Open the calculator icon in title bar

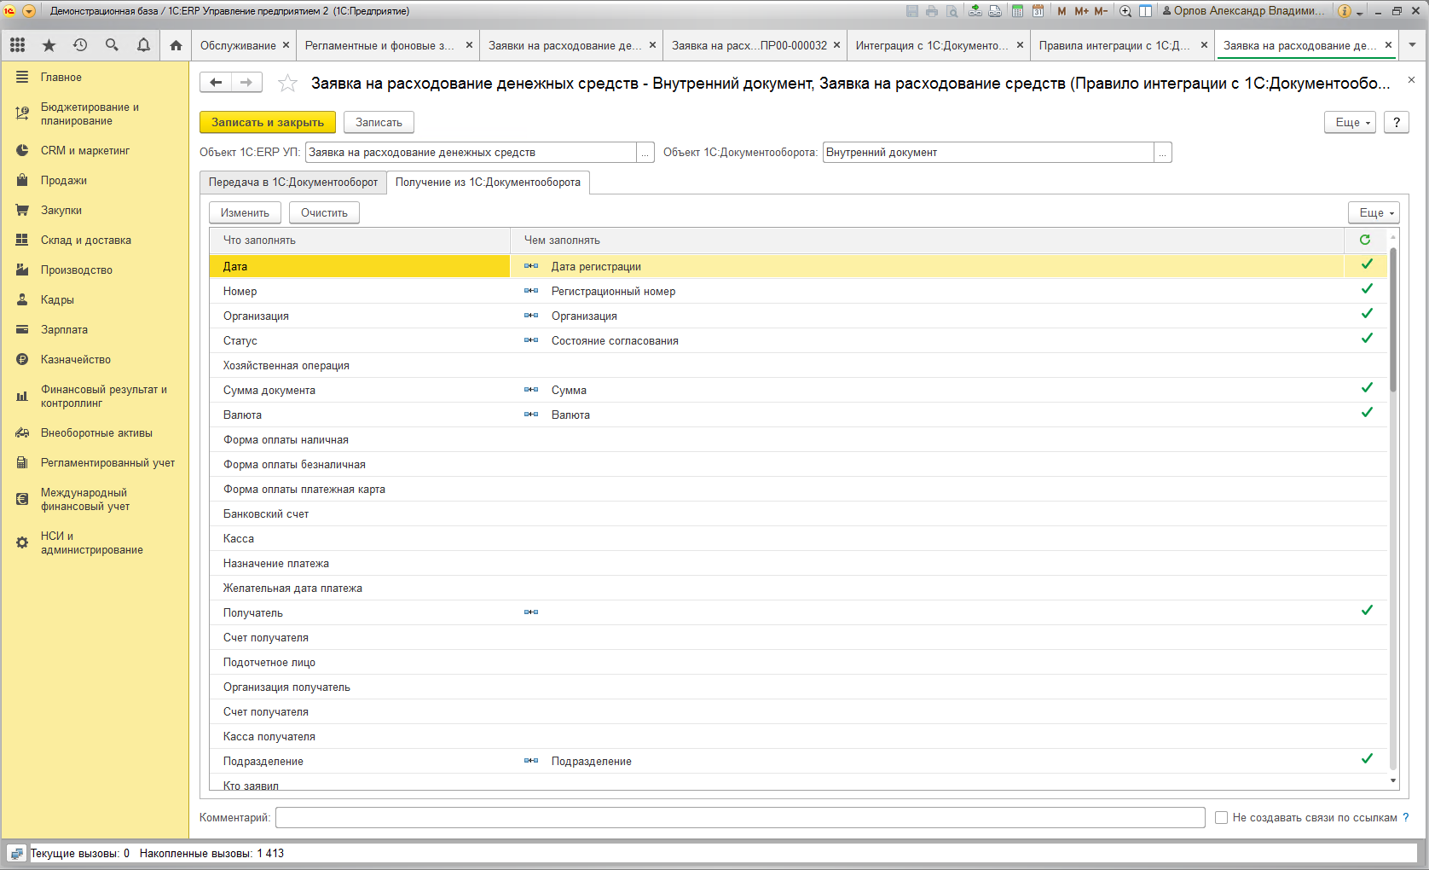click(x=1017, y=11)
